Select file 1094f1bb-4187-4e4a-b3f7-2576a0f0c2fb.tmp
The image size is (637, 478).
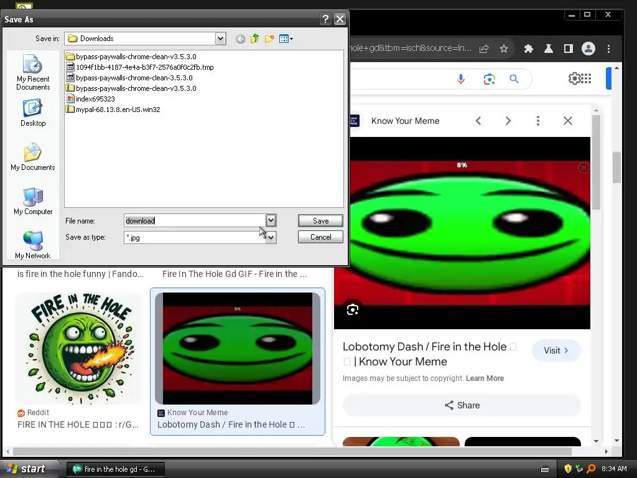point(140,67)
